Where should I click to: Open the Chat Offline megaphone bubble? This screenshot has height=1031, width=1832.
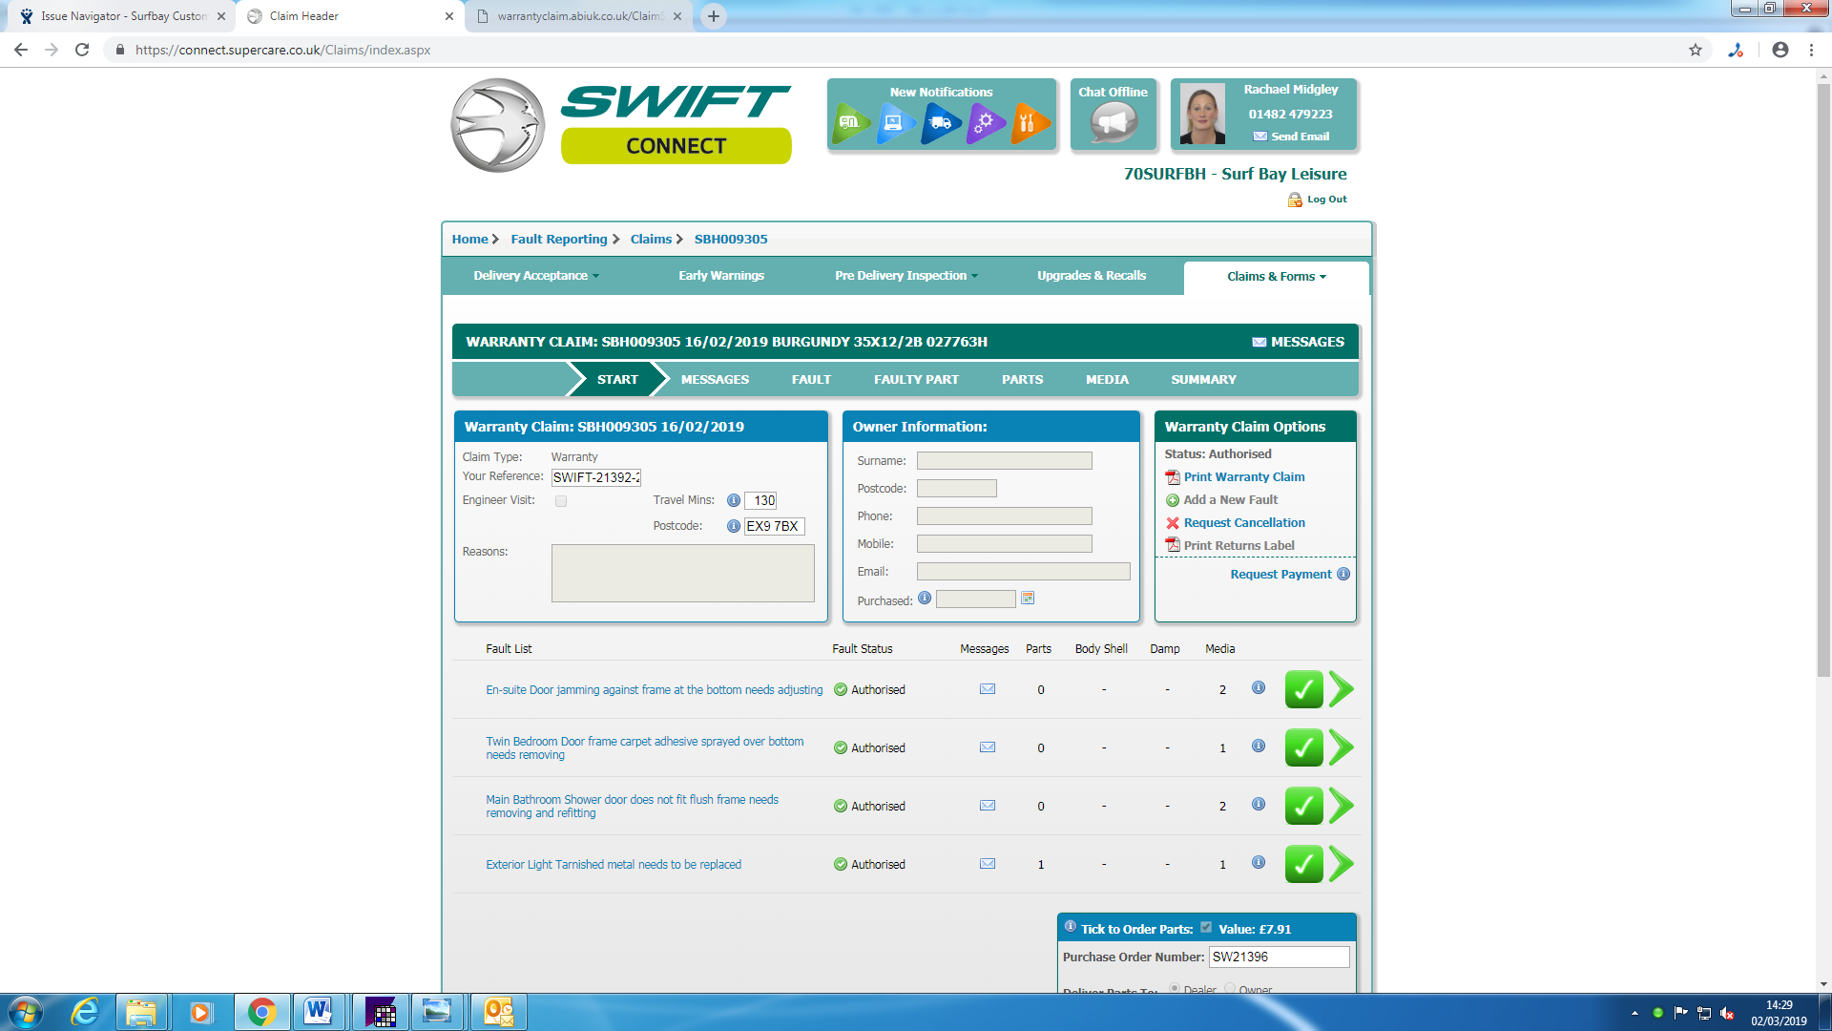tap(1114, 123)
